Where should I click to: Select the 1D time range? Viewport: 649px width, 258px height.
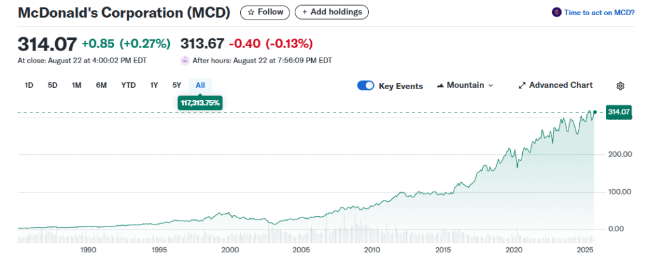29,85
